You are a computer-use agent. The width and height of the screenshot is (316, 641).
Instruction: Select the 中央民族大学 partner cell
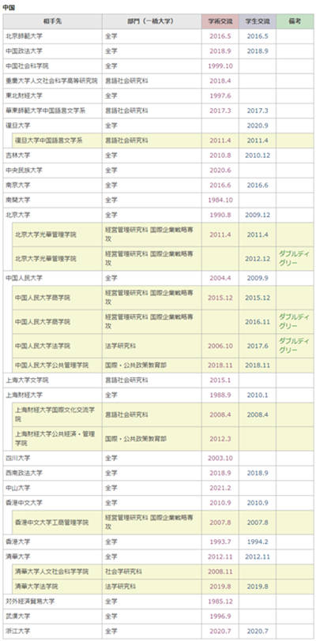52,170
